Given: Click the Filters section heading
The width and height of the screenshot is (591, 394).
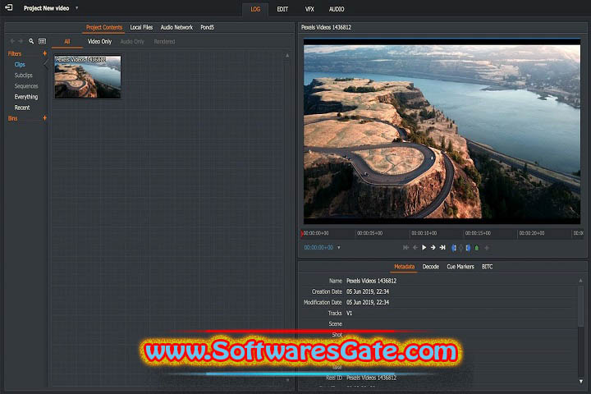Looking at the screenshot, I should 15,53.
